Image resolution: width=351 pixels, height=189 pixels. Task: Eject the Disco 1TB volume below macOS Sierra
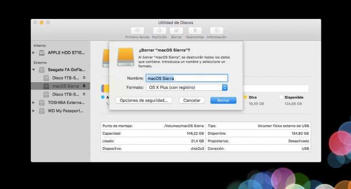[x=84, y=94]
